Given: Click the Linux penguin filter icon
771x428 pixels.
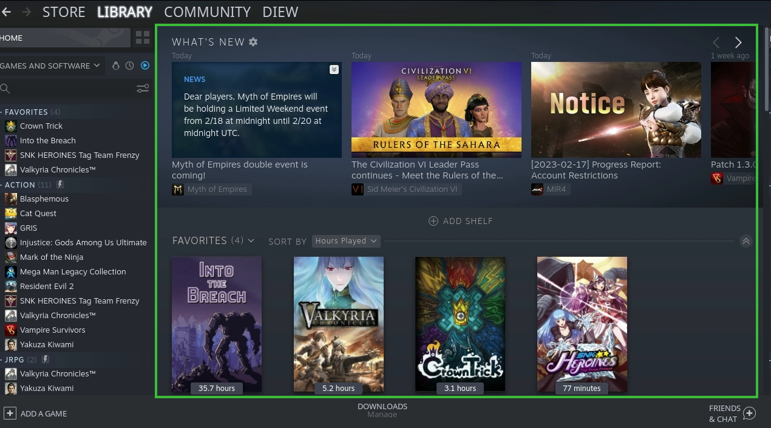Looking at the screenshot, I should point(115,66).
